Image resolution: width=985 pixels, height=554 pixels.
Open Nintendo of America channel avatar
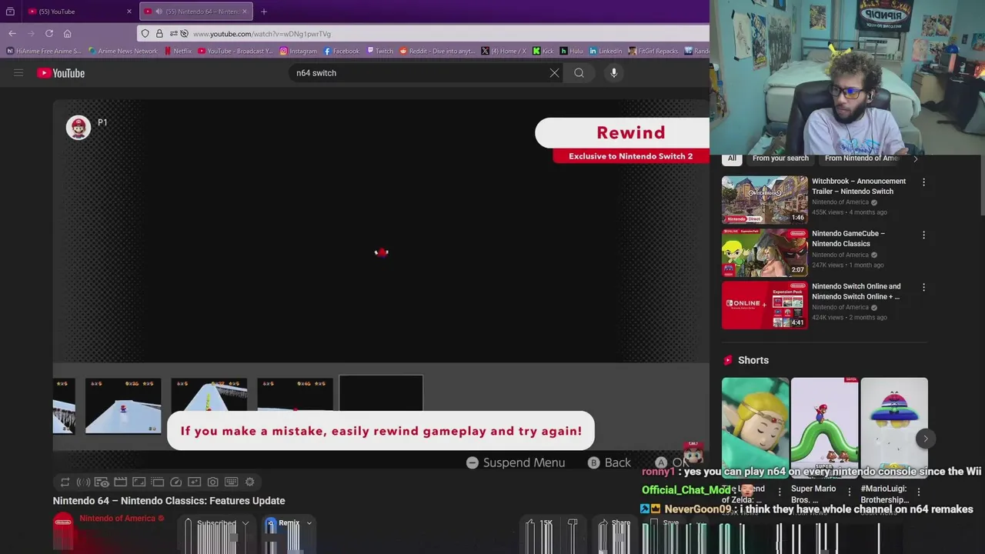coord(63,523)
